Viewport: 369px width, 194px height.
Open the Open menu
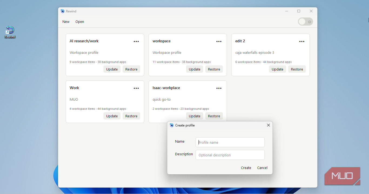pyautogui.click(x=80, y=22)
